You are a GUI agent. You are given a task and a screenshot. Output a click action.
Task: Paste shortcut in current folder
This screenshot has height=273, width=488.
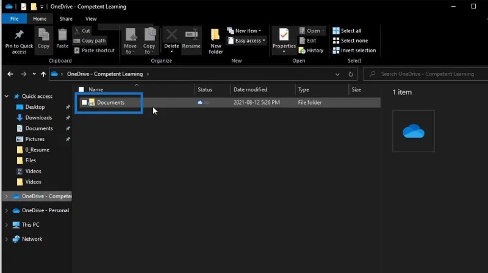point(95,50)
